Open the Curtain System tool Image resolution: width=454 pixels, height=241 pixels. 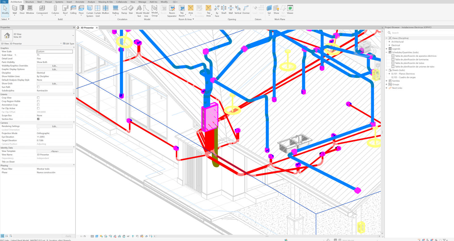(90, 11)
